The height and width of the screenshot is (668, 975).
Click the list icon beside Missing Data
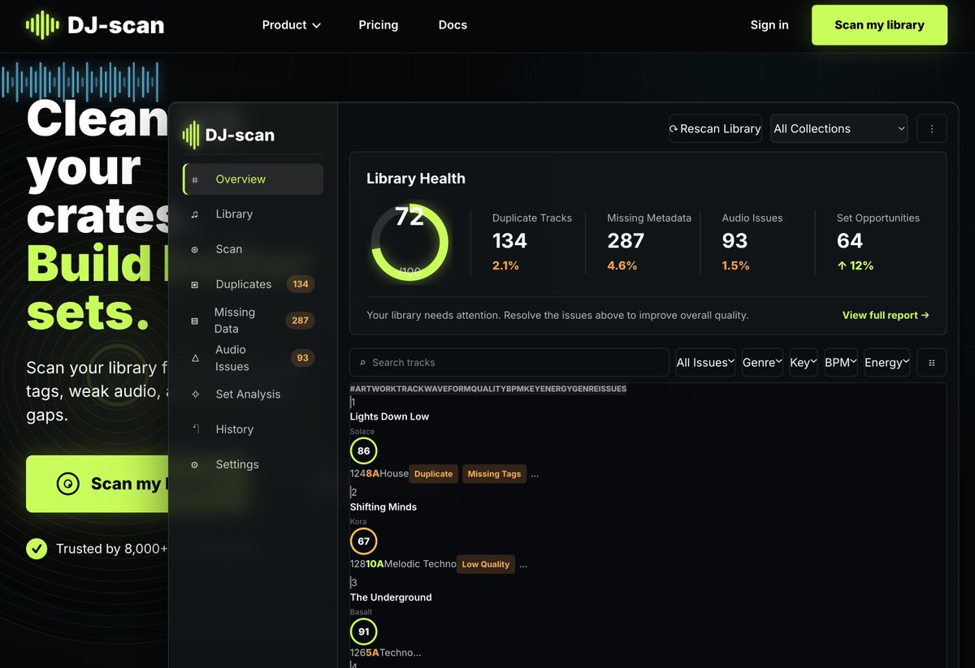point(195,321)
